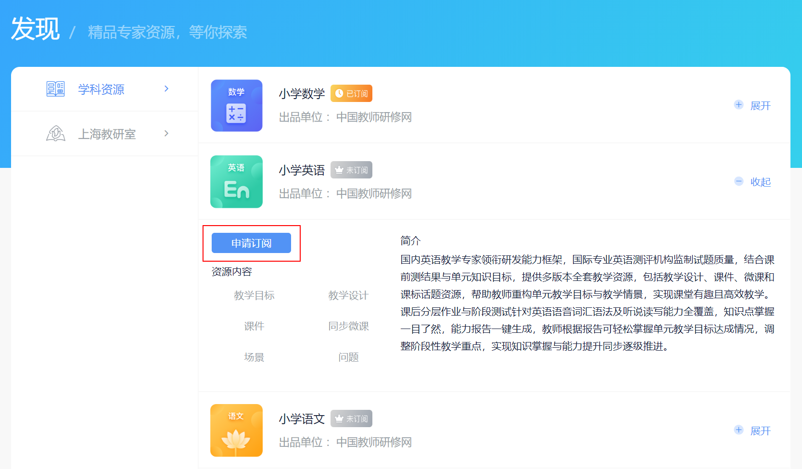Select the 场景 resource content item
The height and width of the screenshot is (469, 802).
[254, 357]
